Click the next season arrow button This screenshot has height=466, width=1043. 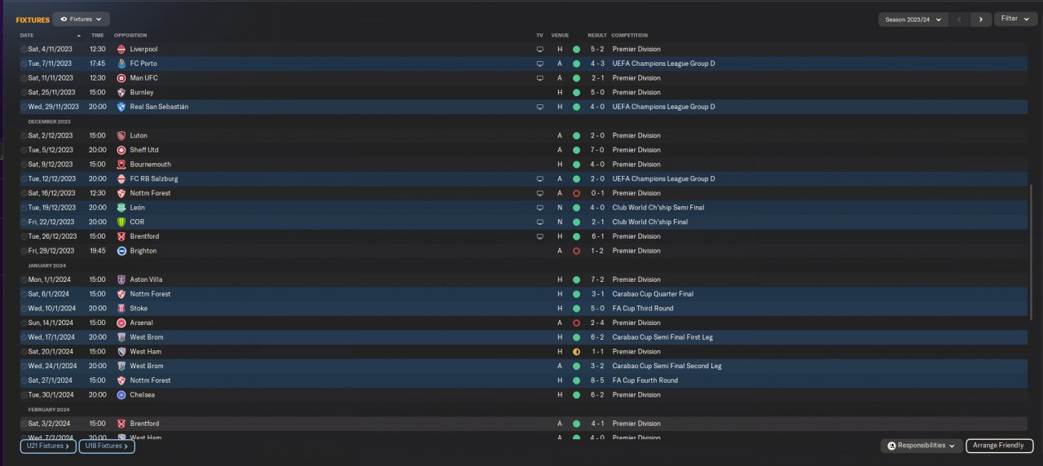coord(981,19)
